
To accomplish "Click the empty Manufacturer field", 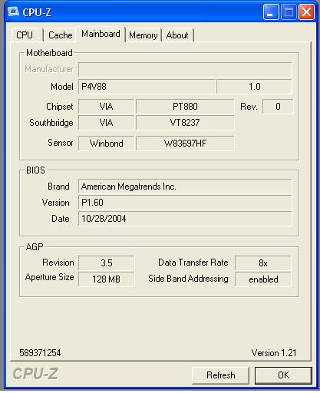I will 185,69.
